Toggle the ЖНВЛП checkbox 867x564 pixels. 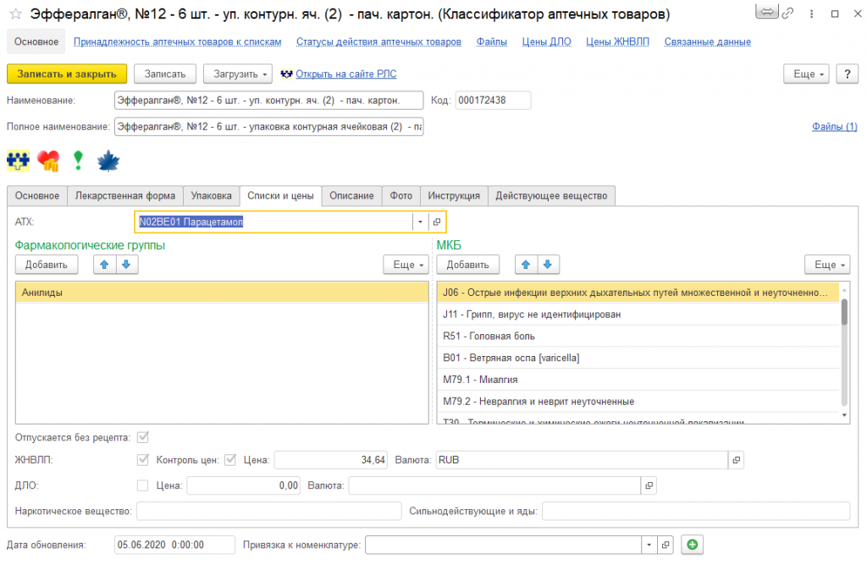click(x=142, y=460)
